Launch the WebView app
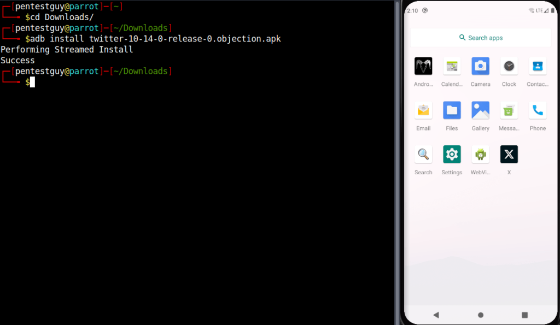560x325 pixels. coord(480,155)
